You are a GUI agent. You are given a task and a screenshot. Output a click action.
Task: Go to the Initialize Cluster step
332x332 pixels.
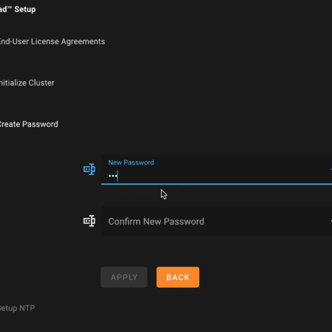point(27,83)
